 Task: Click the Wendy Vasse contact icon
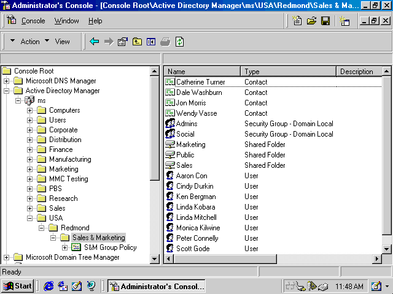pyautogui.click(x=170, y=113)
